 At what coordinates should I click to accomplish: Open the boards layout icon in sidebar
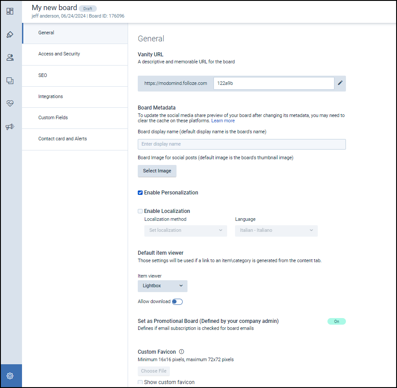coord(10,11)
